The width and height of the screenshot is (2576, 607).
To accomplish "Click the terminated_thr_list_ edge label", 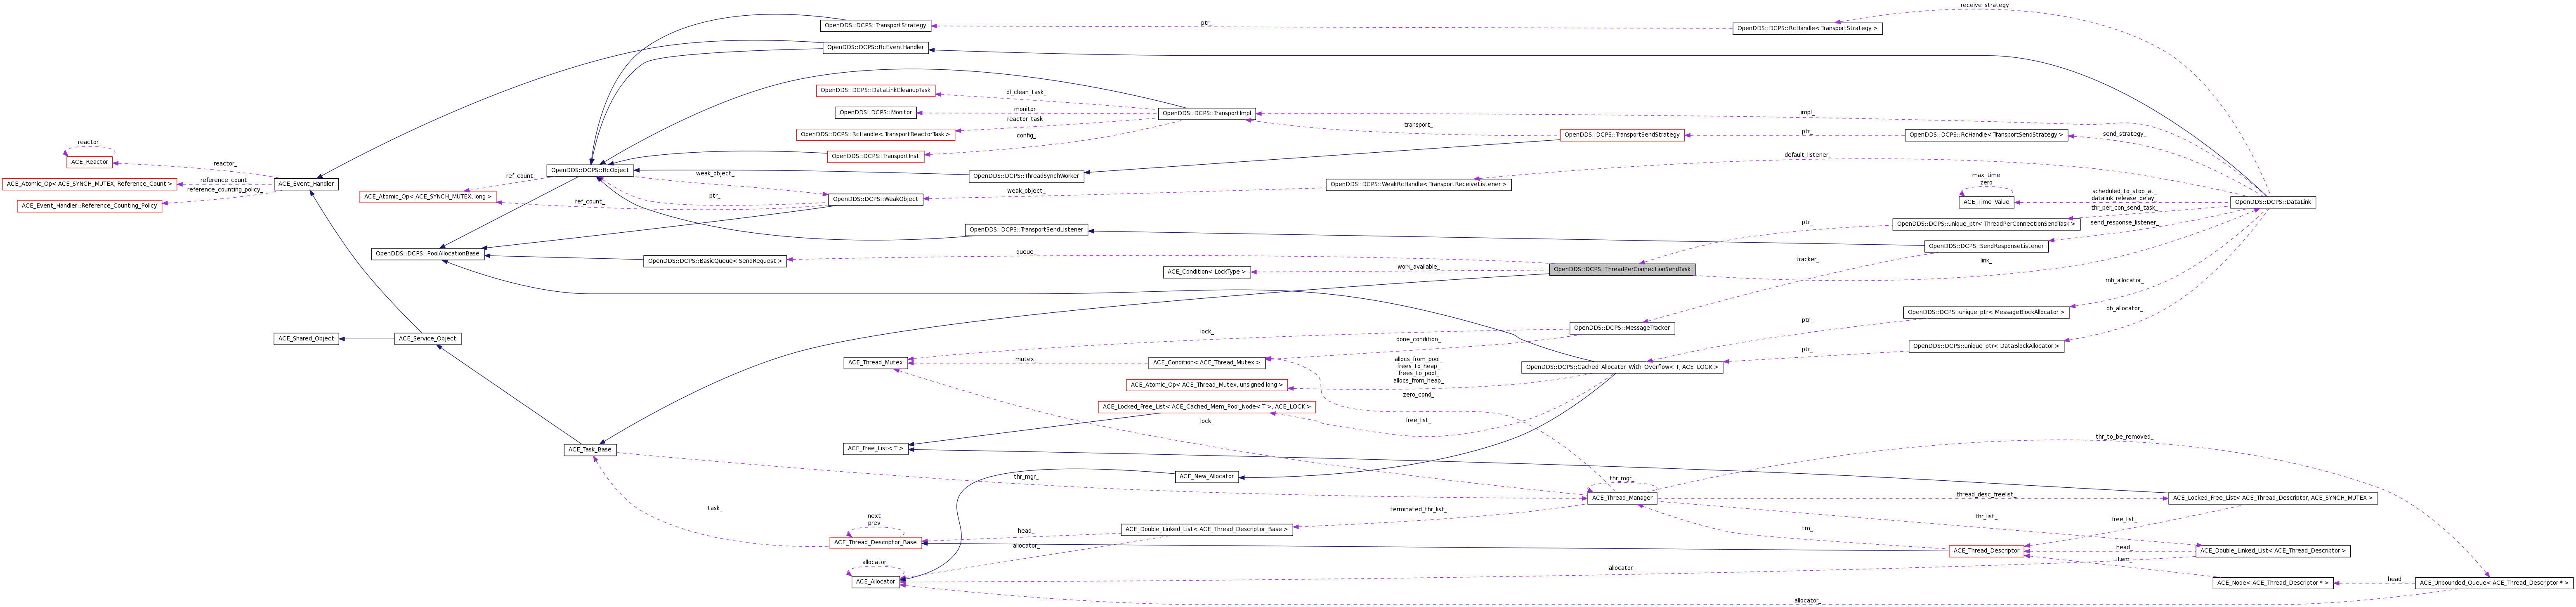I will pos(1418,509).
